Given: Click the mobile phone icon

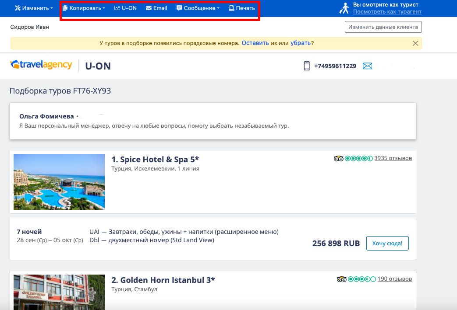Looking at the screenshot, I should point(307,66).
